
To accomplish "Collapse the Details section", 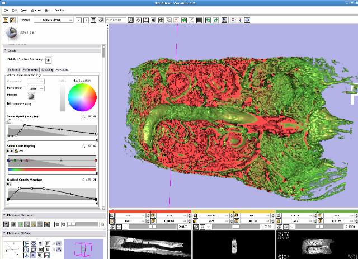I will pyautogui.click(x=6, y=50).
